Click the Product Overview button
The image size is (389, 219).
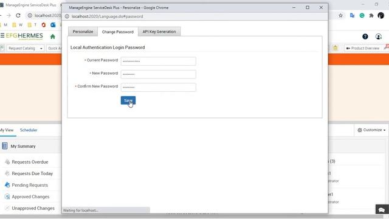click(x=363, y=48)
